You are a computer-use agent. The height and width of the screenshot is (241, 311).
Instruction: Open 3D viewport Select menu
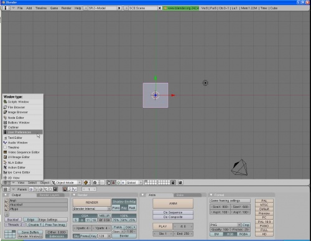[32, 182]
